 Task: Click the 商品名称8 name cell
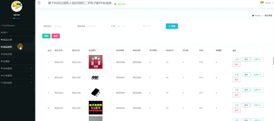pyautogui.click(x=59, y=62)
